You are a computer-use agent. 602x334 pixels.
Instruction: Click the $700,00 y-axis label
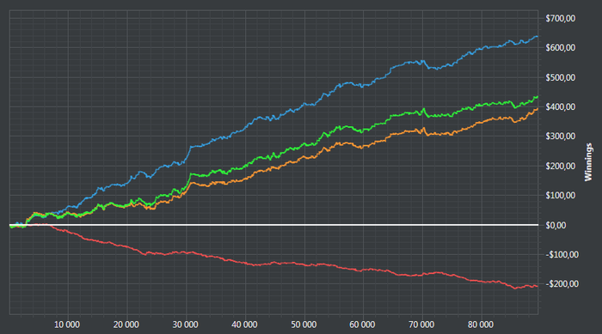point(560,18)
